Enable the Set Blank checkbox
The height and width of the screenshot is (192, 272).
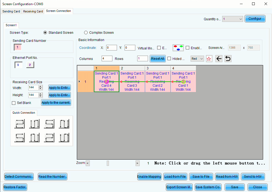click(x=14, y=103)
